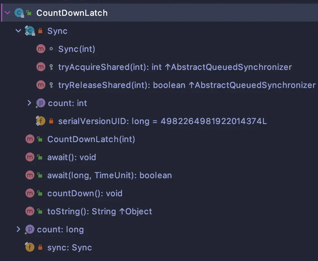Viewport: 318px width, 261px height.
Task: Click method icon beside Sync(int) constructor
Action: click(x=41, y=49)
